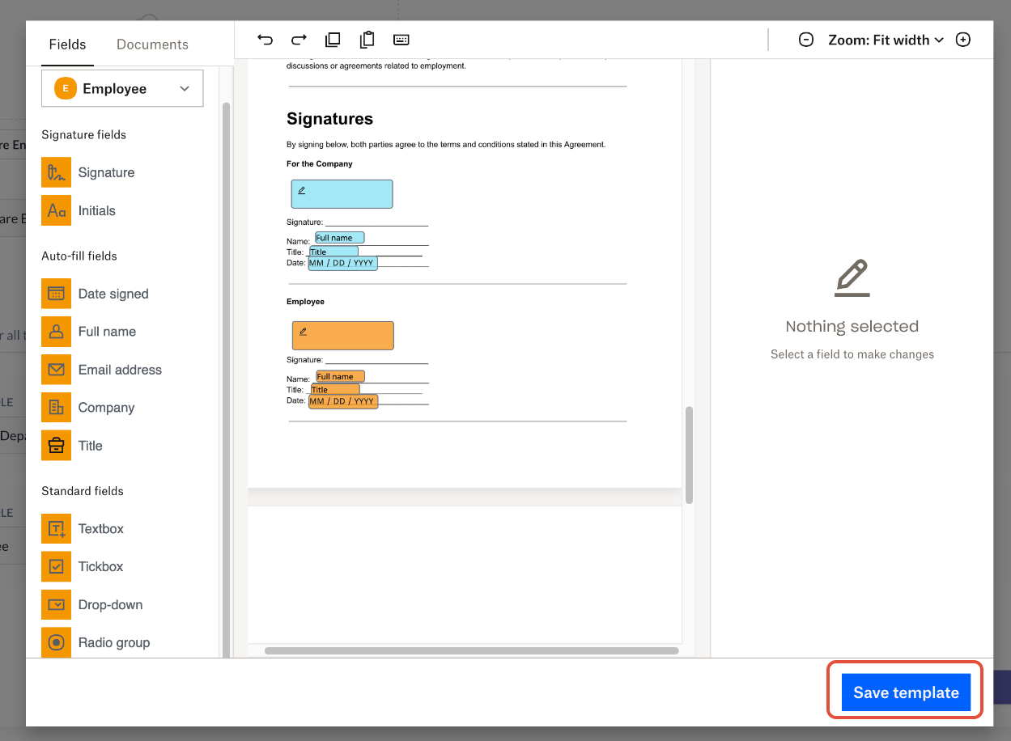Viewport: 1011px width, 741px height.
Task: Open the Zoom: Fit width dropdown
Action: pos(886,40)
